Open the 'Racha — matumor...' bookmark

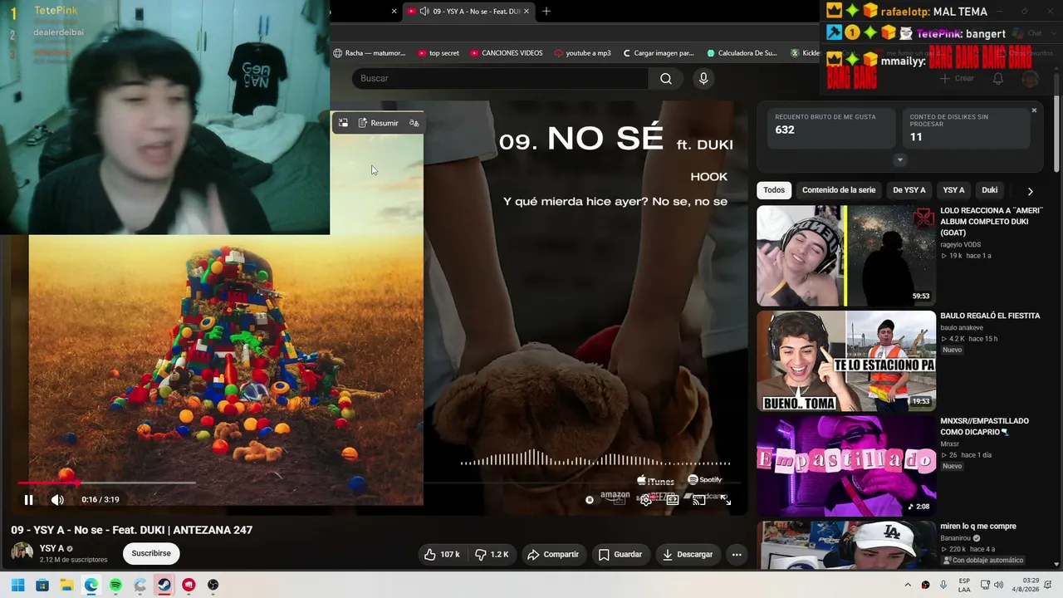(370, 53)
